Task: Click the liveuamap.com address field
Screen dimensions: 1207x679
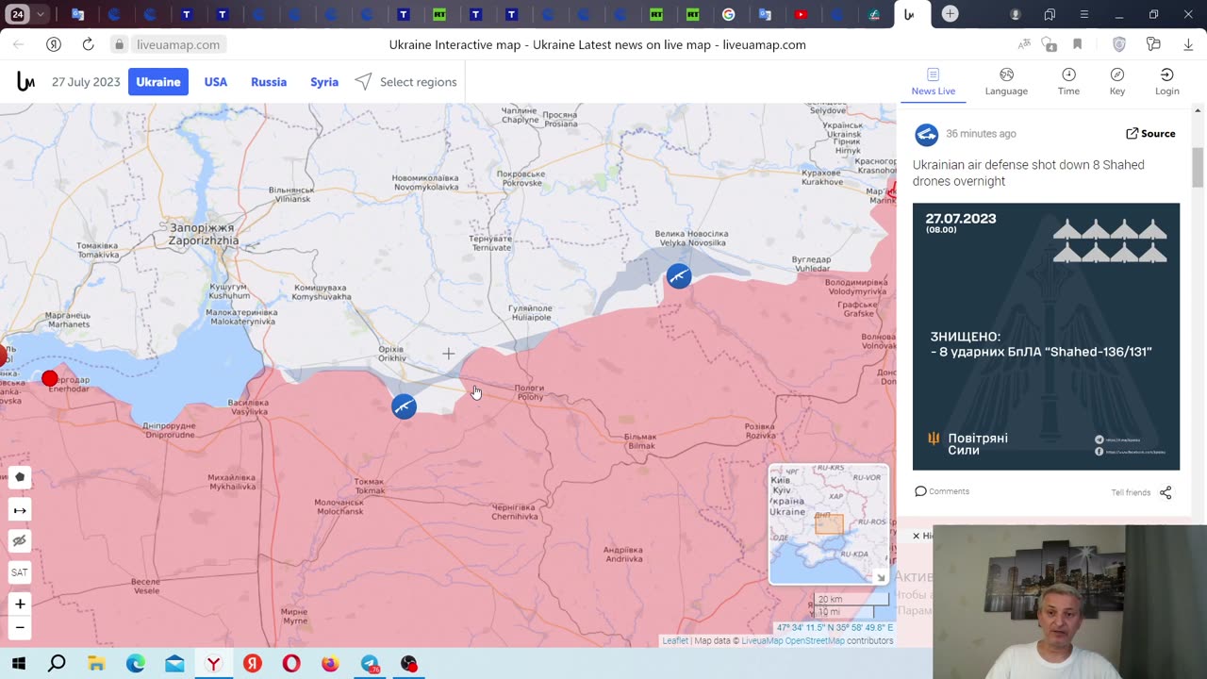Action: (x=178, y=44)
